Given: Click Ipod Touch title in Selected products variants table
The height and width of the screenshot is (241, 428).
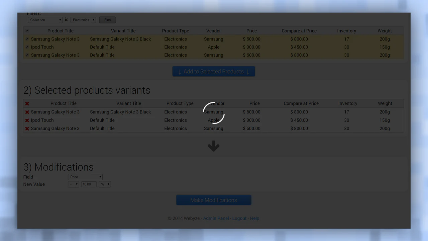Looking at the screenshot, I should coord(42,120).
